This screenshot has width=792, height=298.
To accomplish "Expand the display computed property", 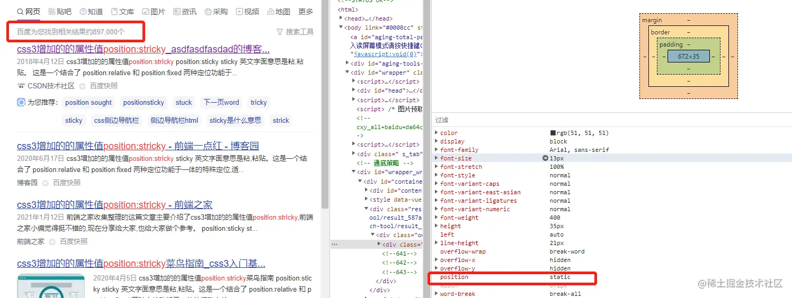I will click(x=437, y=141).
